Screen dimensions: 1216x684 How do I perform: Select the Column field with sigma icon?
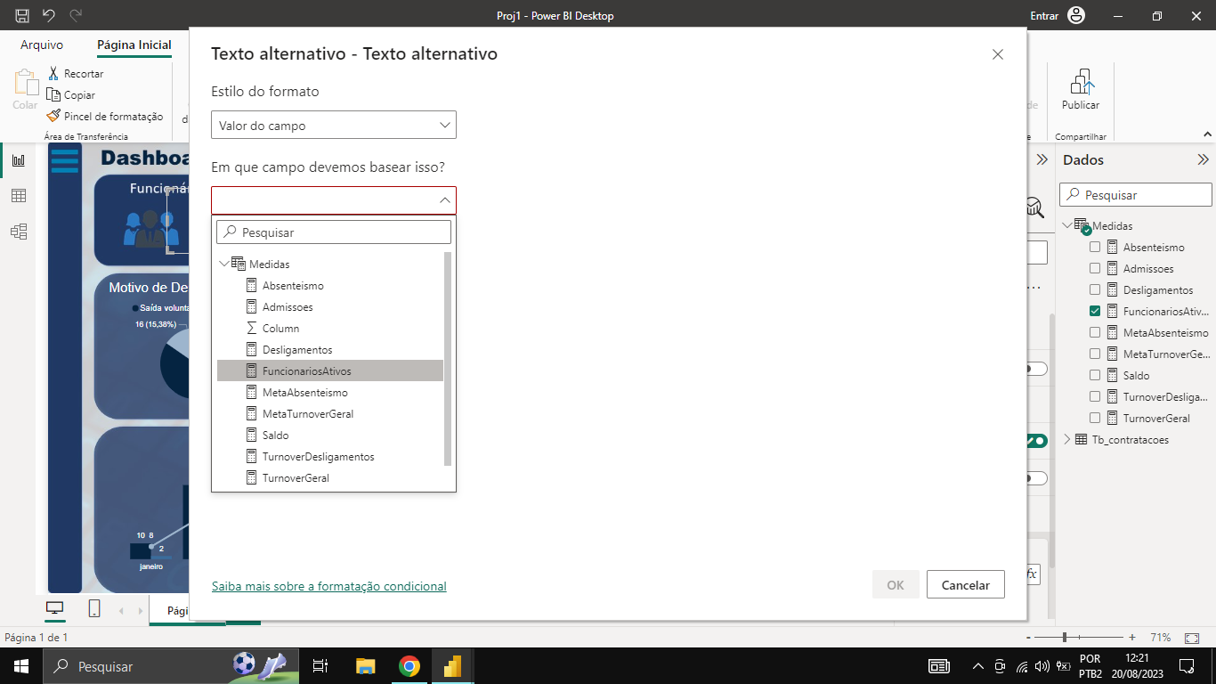coord(330,329)
